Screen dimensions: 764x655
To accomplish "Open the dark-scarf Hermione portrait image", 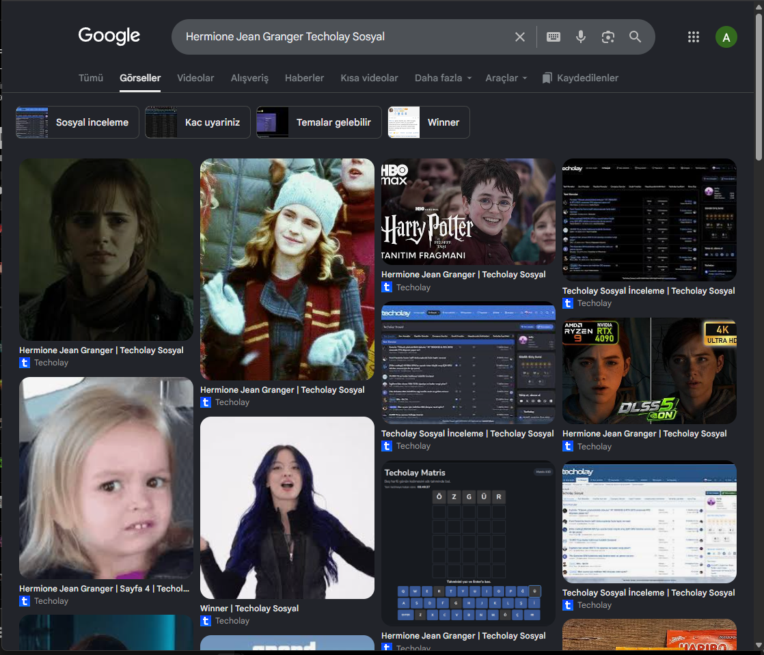I will tap(106, 249).
